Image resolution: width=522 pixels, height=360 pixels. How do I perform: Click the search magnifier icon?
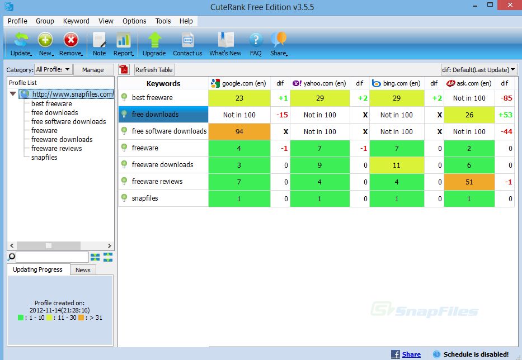click(x=11, y=257)
